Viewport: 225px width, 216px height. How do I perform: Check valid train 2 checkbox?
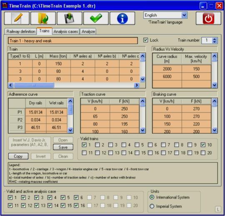click(97, 145)
